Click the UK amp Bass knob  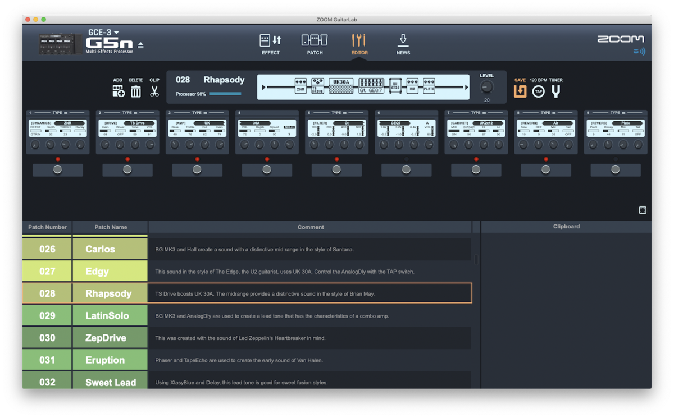175,145
